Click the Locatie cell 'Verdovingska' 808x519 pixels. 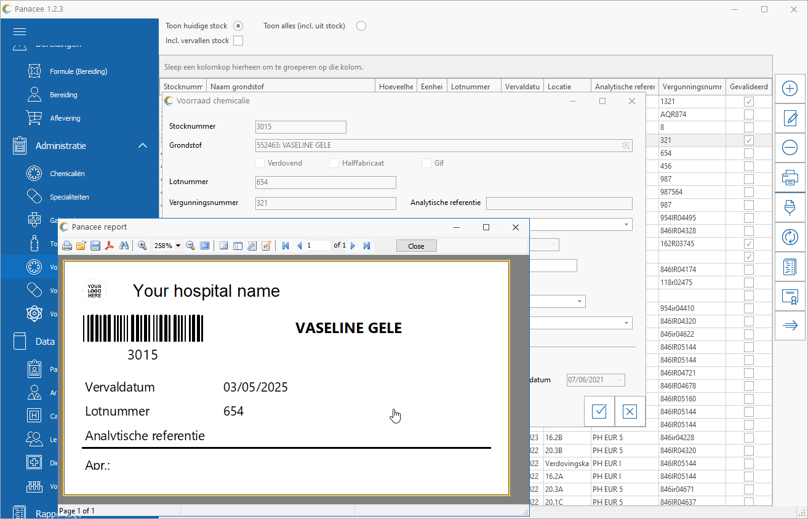pyautogui.click(x=567, y=464)
